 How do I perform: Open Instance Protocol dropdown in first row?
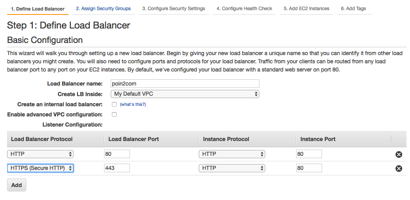[x=232, y=154]
